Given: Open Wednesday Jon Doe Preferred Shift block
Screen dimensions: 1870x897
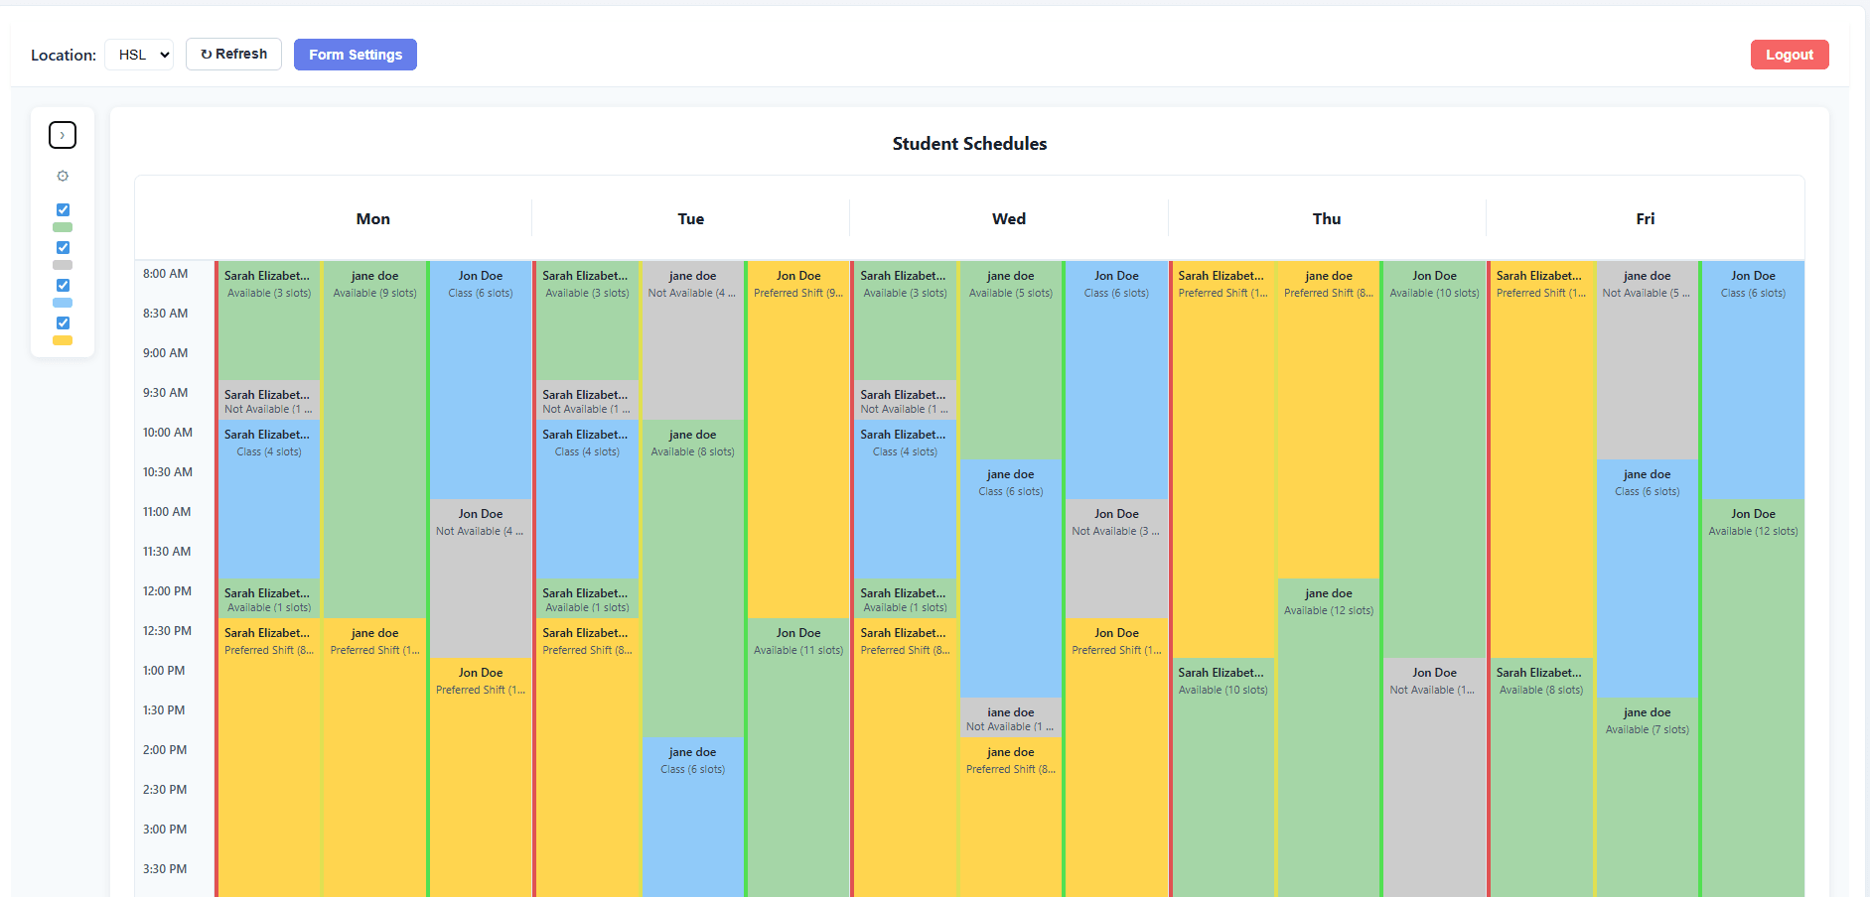Looking at the screenshot, I should (x=1116, y=758).
